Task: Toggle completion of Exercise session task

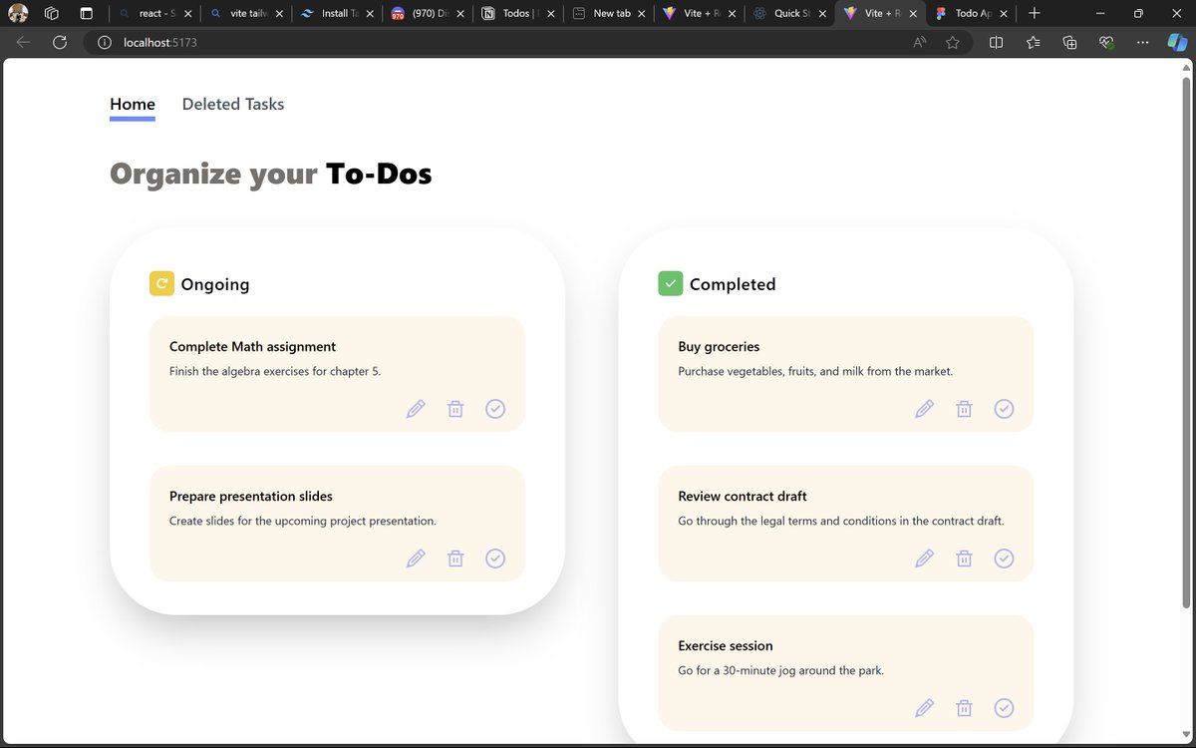Action: pyautogui.click(x=1004, y=708)
